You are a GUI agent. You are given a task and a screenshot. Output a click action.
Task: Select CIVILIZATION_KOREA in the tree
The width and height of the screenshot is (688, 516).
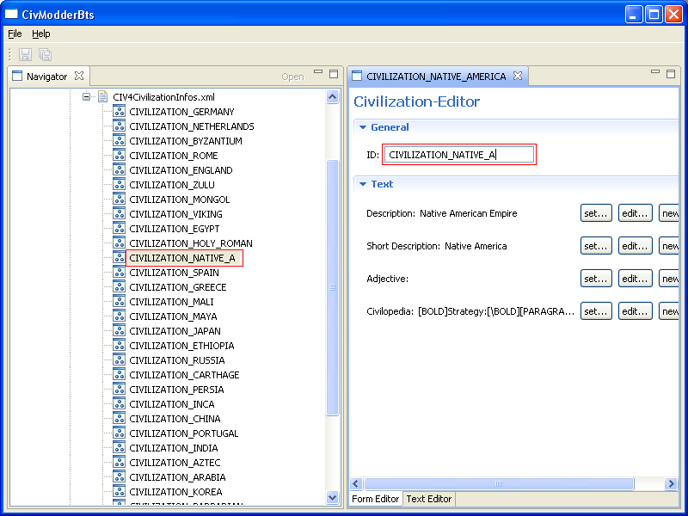pos(175,492)
